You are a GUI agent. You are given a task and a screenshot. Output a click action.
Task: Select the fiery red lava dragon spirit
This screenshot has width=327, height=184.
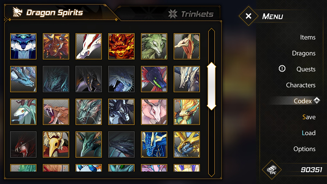(x=121, y=46)
